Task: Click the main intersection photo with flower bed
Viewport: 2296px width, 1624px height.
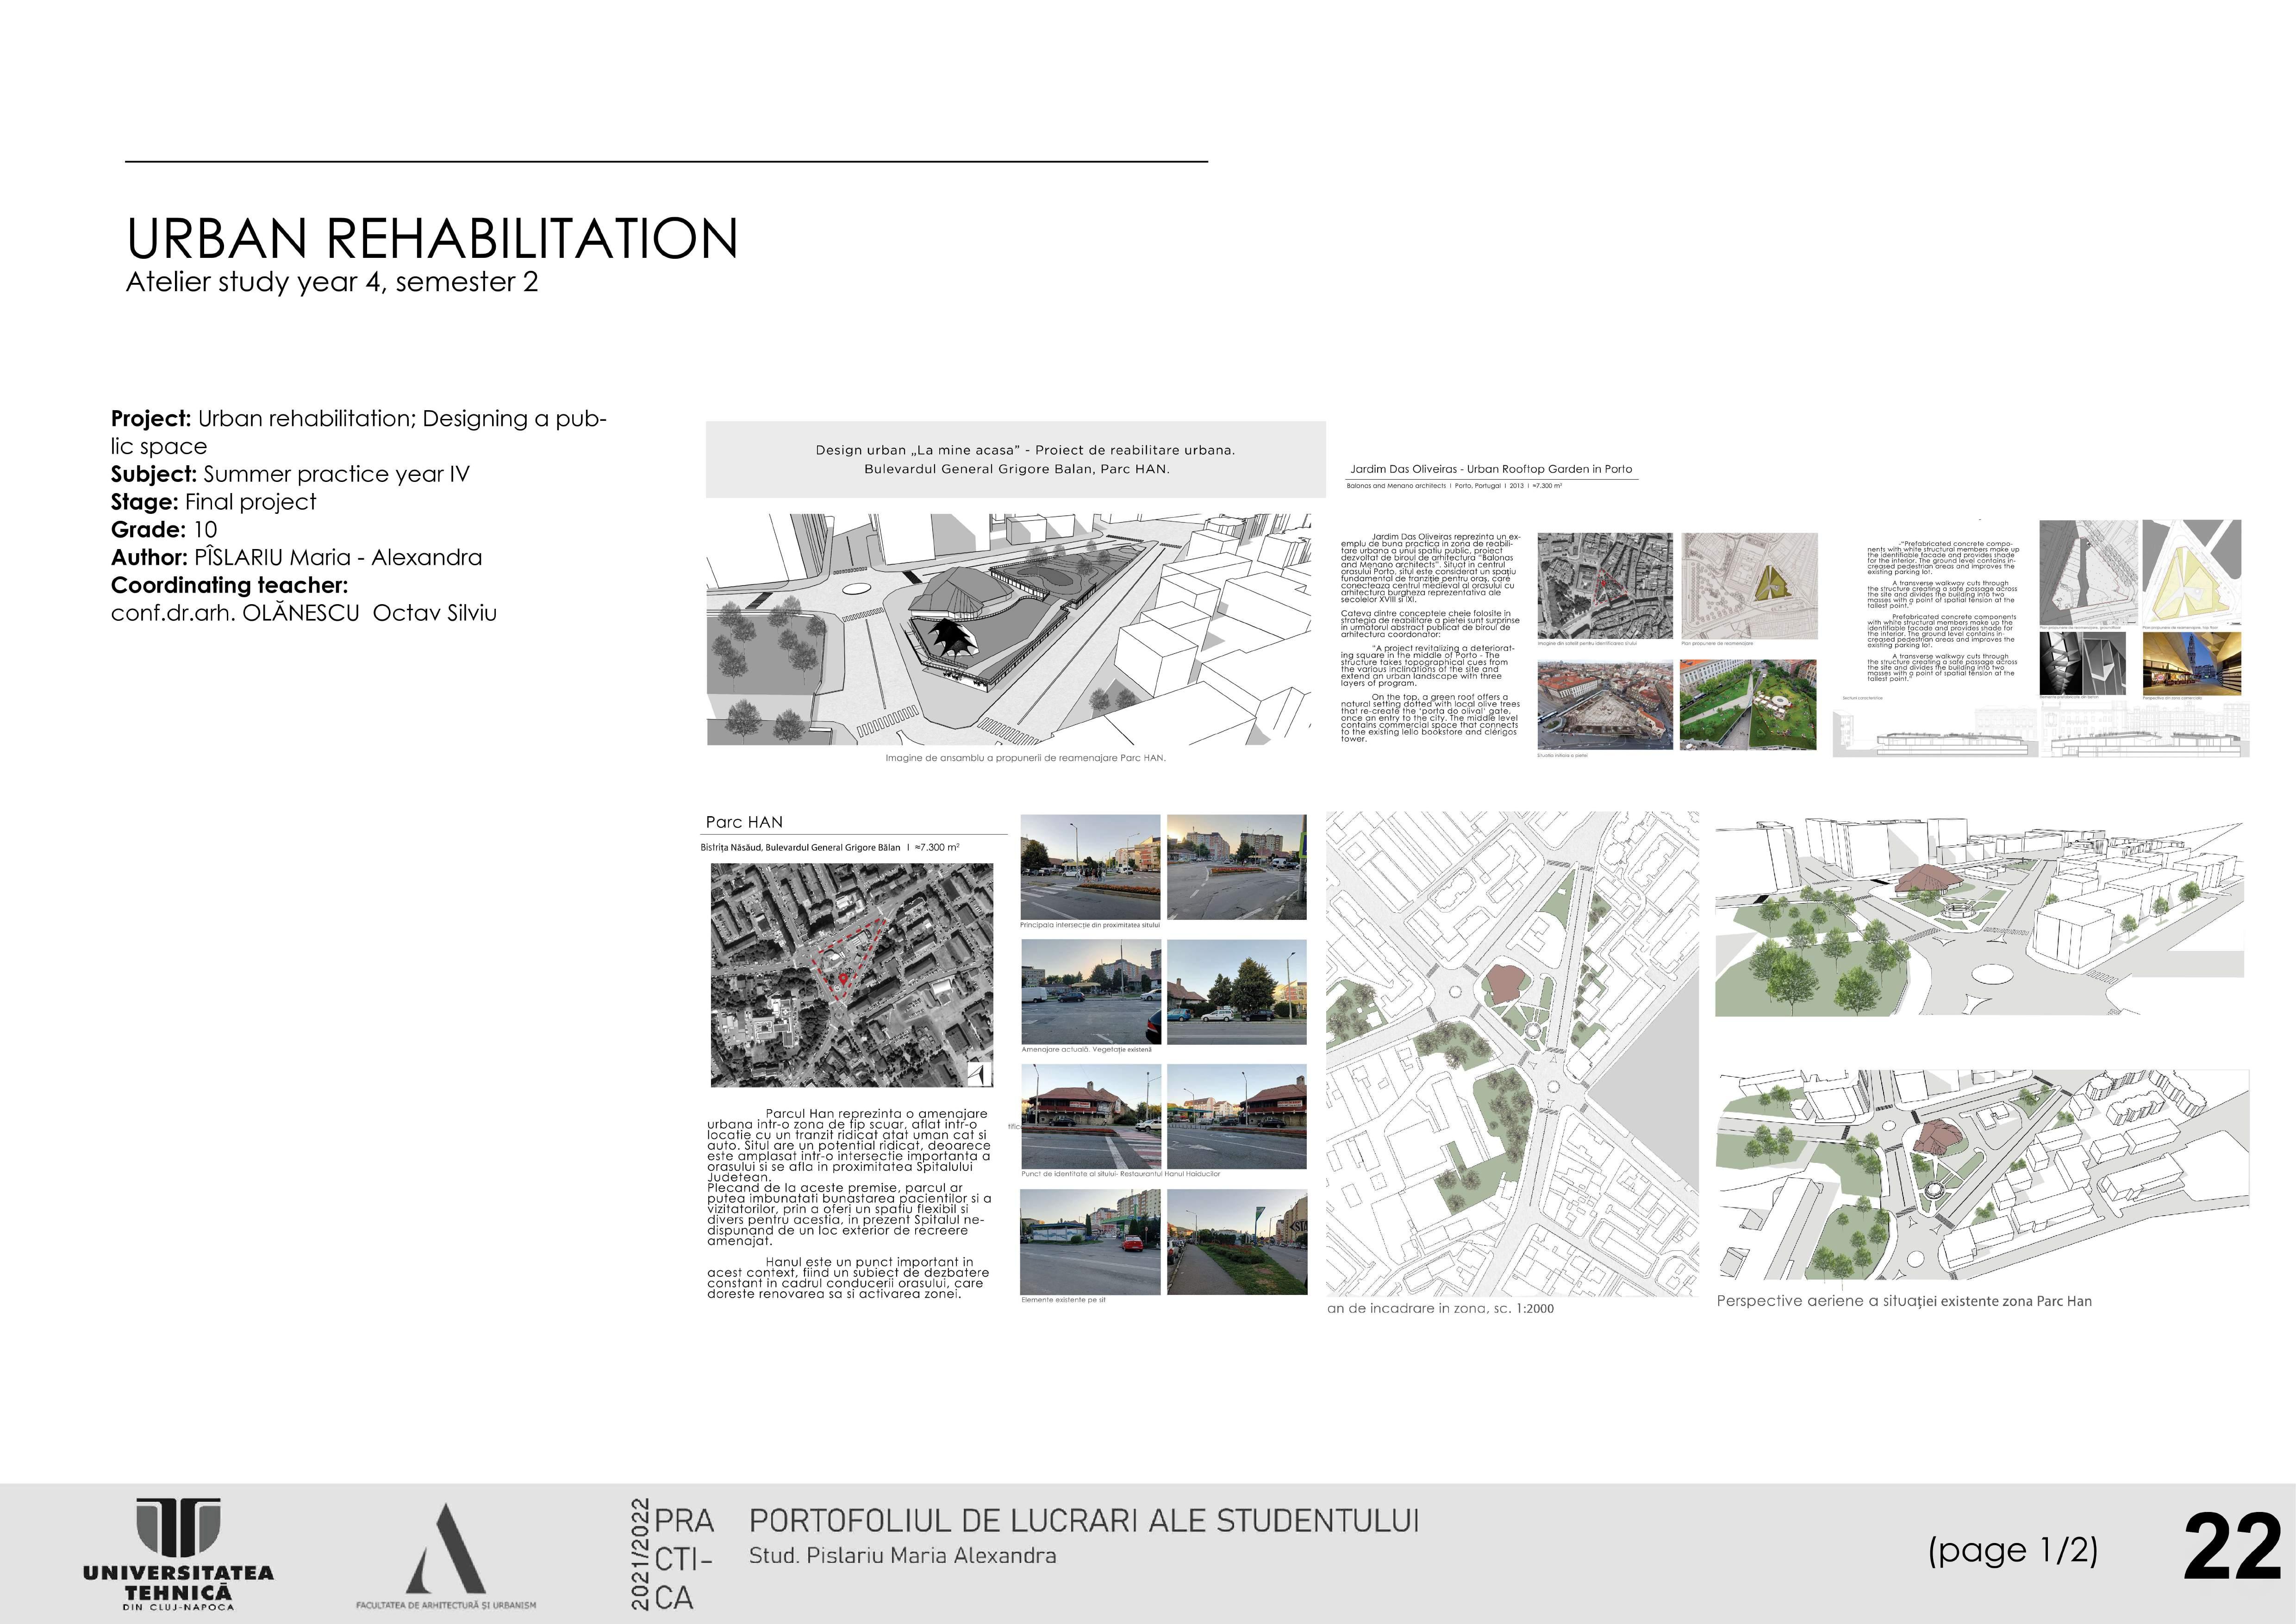Action: 1090,867
